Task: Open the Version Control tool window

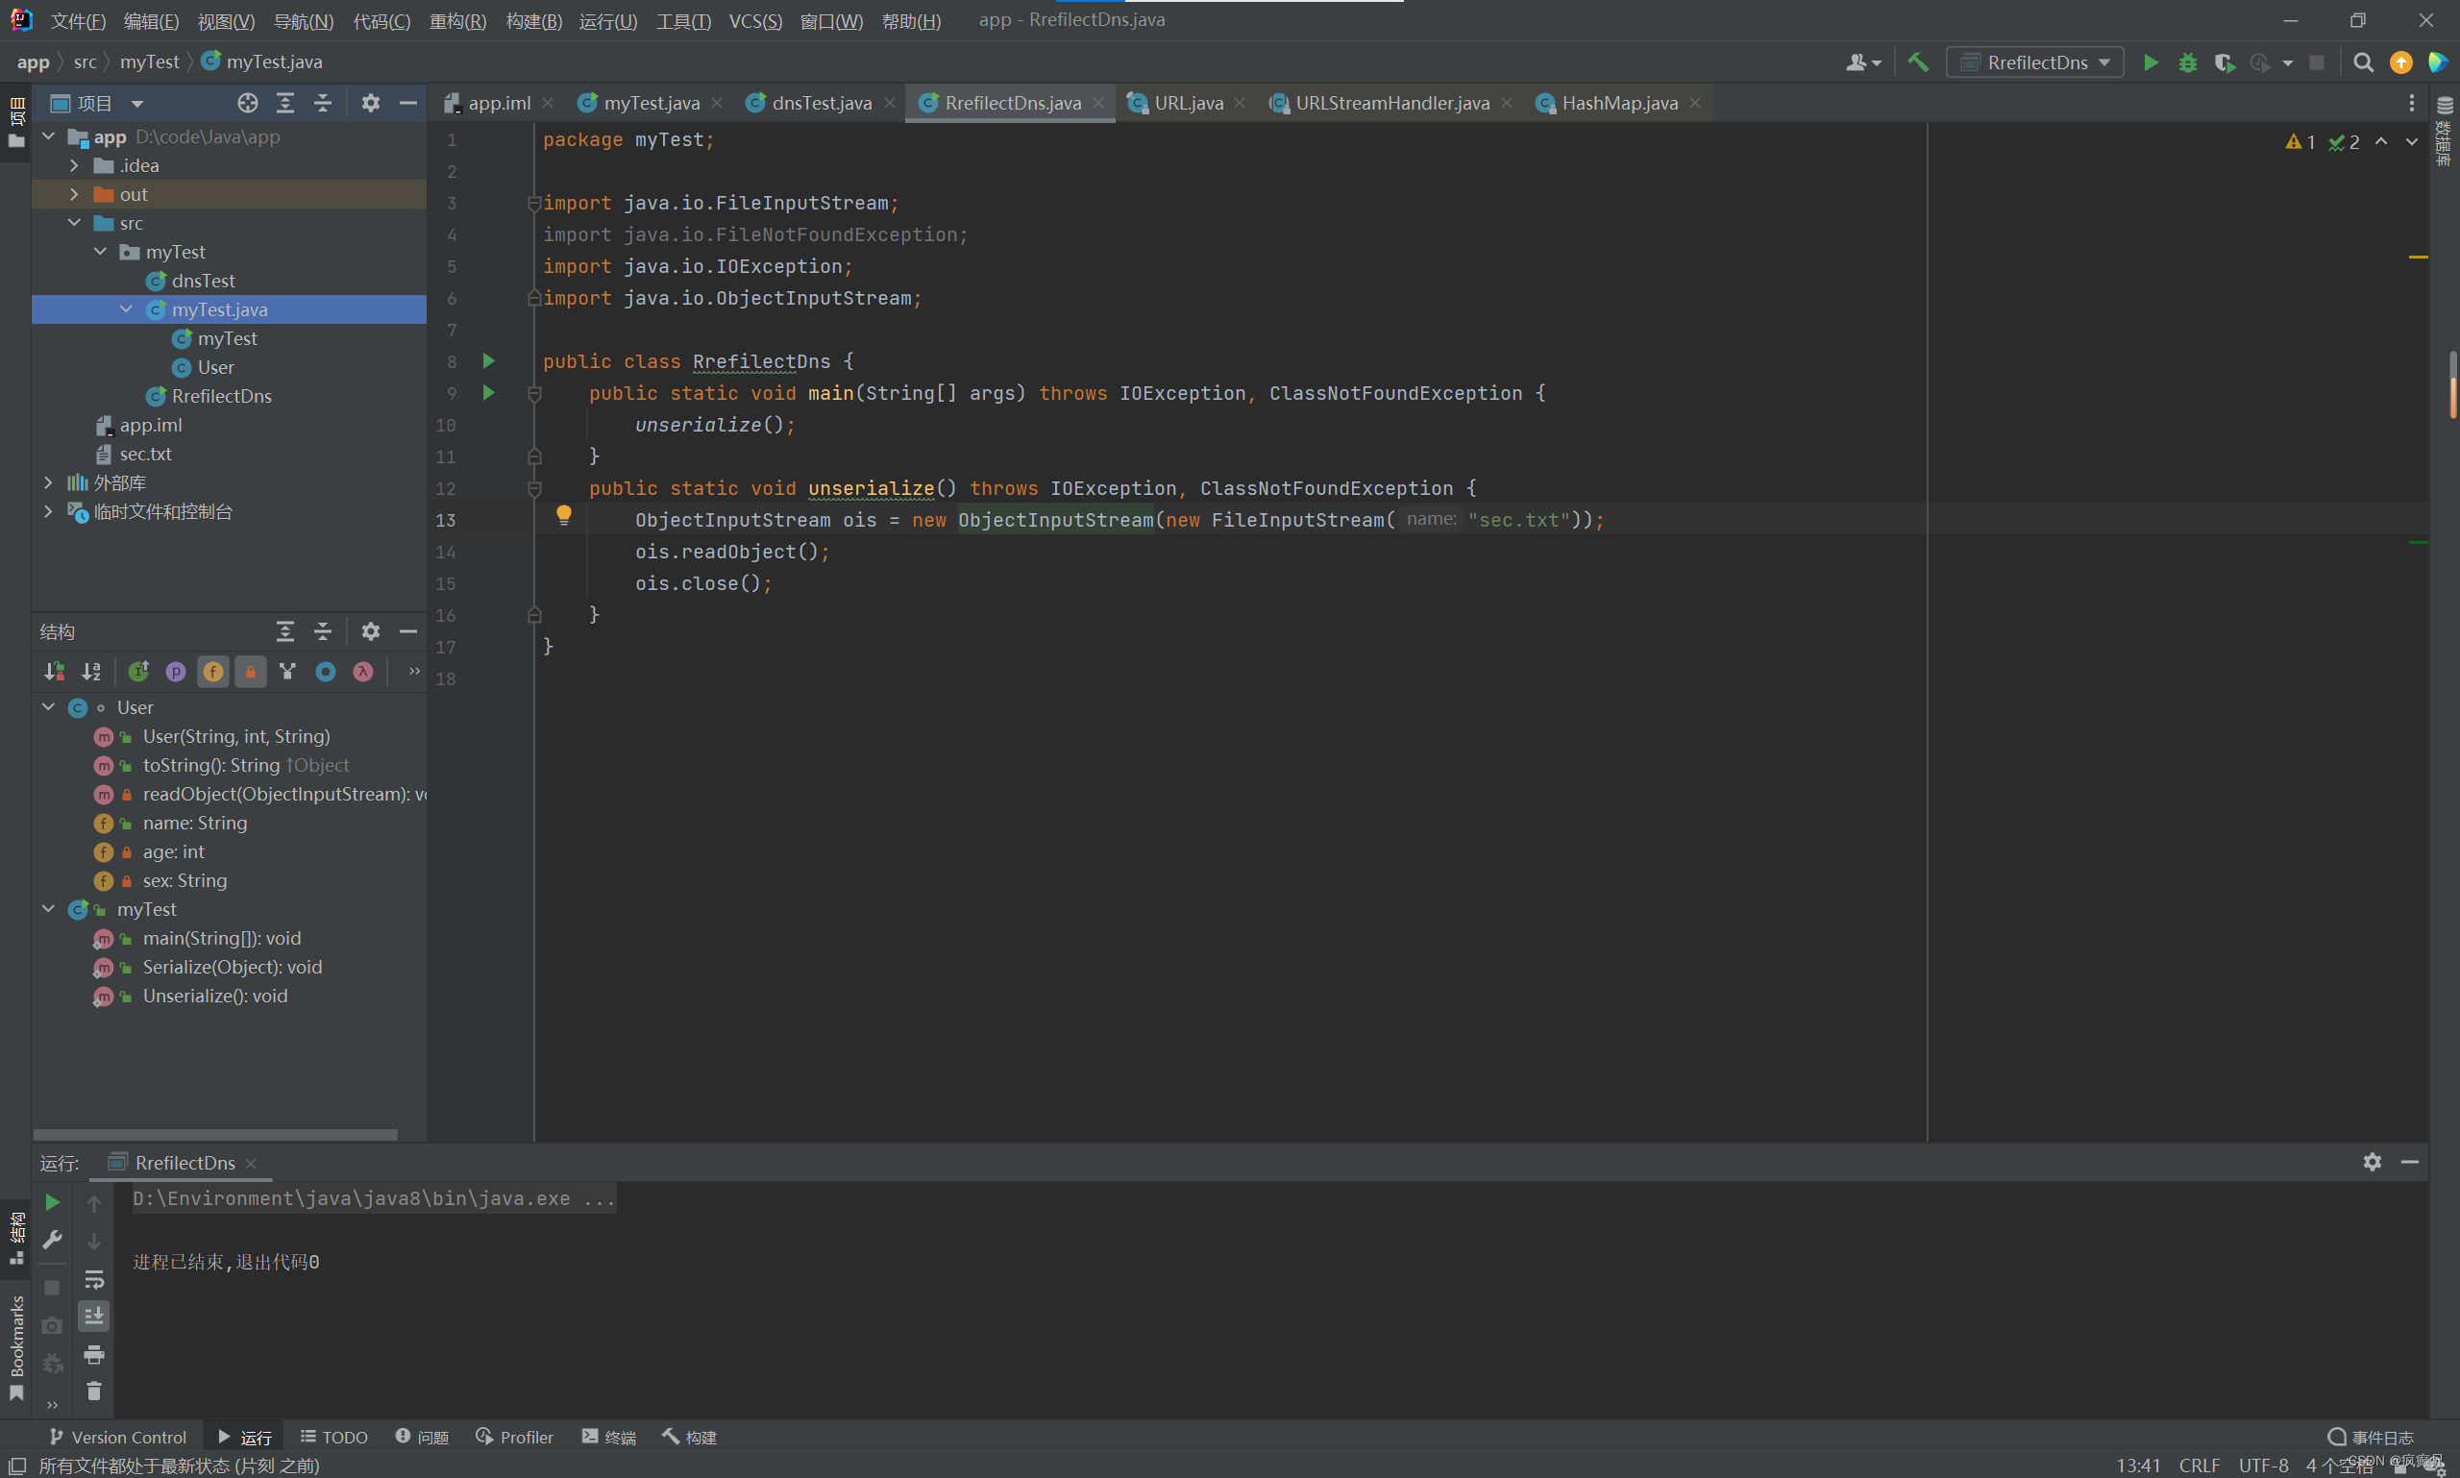Action: (118, 1438)
